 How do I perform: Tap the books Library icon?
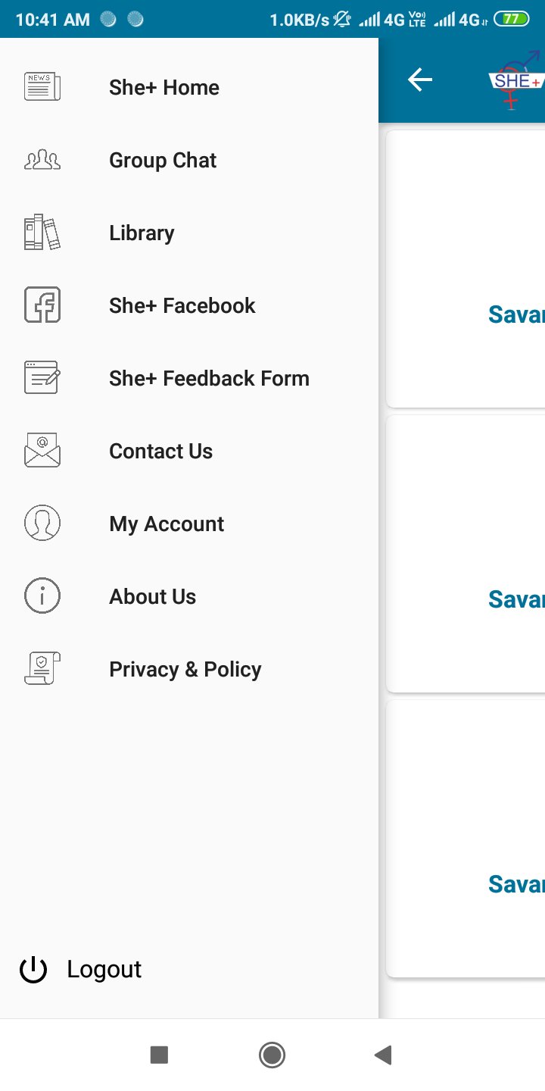(42, 233)
